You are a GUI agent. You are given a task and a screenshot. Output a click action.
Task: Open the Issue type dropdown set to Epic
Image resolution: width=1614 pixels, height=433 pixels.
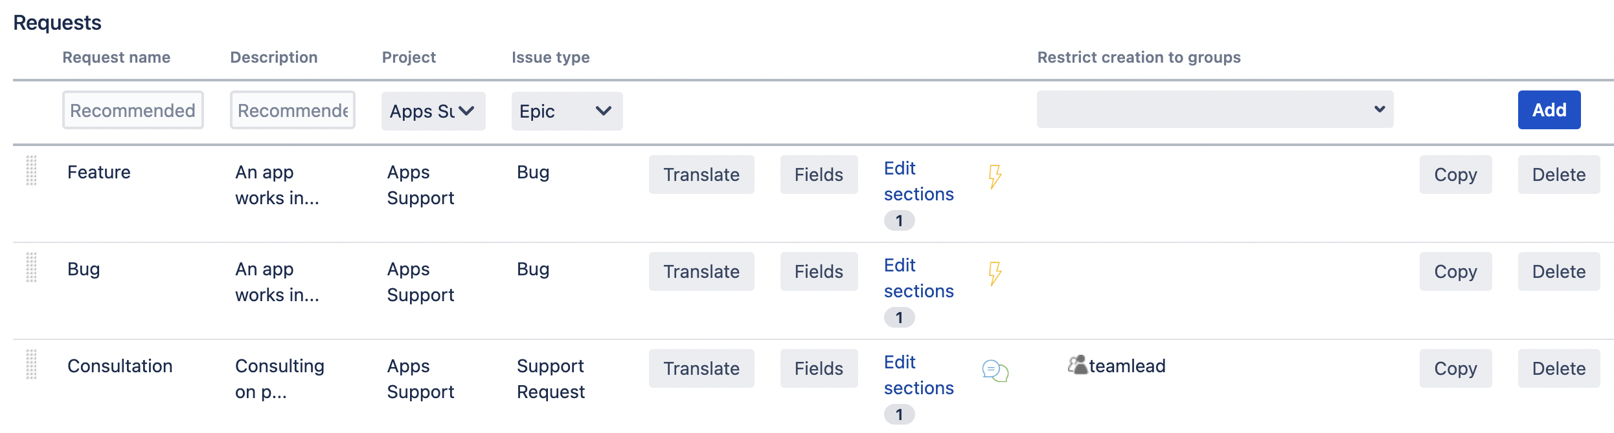567,111
